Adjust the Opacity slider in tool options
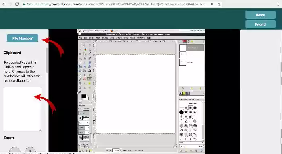Screen dimensions: 282x154 point(84,113)
